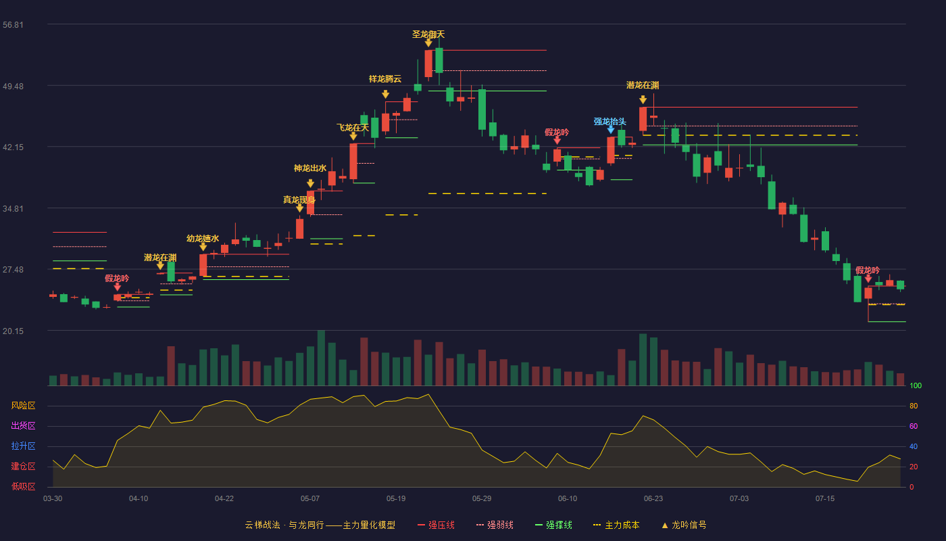Click the 42.15 price axis label
Image resolution: width=946 pixels, height=541 pixels.
click(x=14, y=147)
